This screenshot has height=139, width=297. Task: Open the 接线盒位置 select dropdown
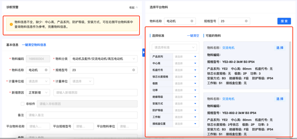(x=186, y=124)
